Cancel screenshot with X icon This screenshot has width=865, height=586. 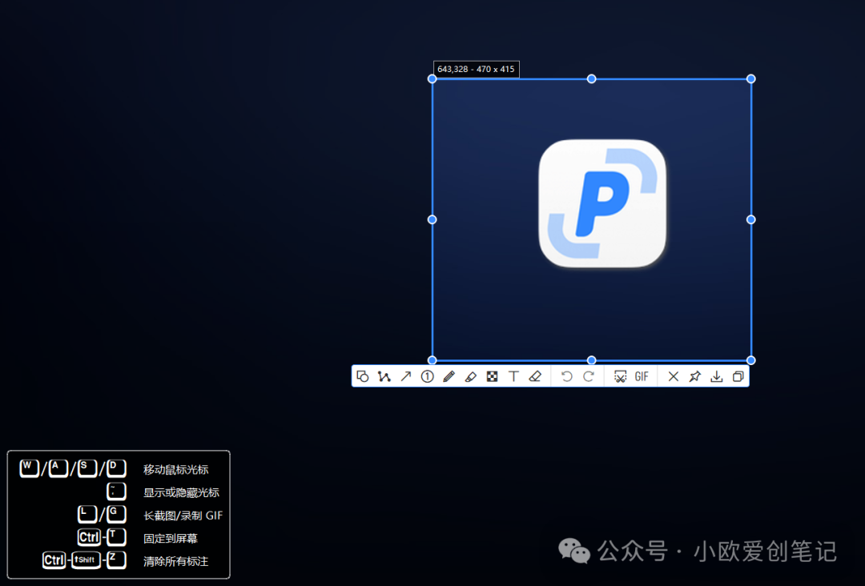click(x=673, y=376)
